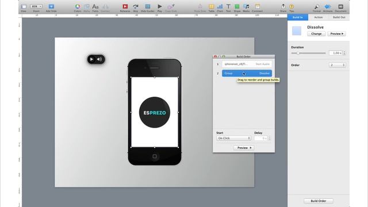Preview the Dissolve effect in the inspector
Screen dimensions: 368x207
click(x=336, y=34)
